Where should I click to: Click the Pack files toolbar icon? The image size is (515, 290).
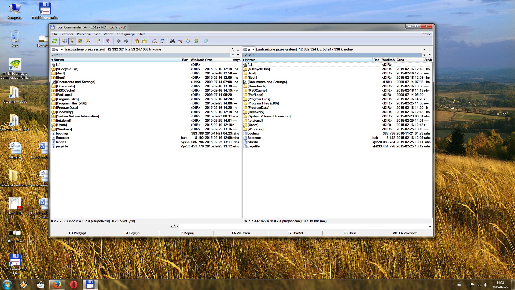tap(137, 41)
